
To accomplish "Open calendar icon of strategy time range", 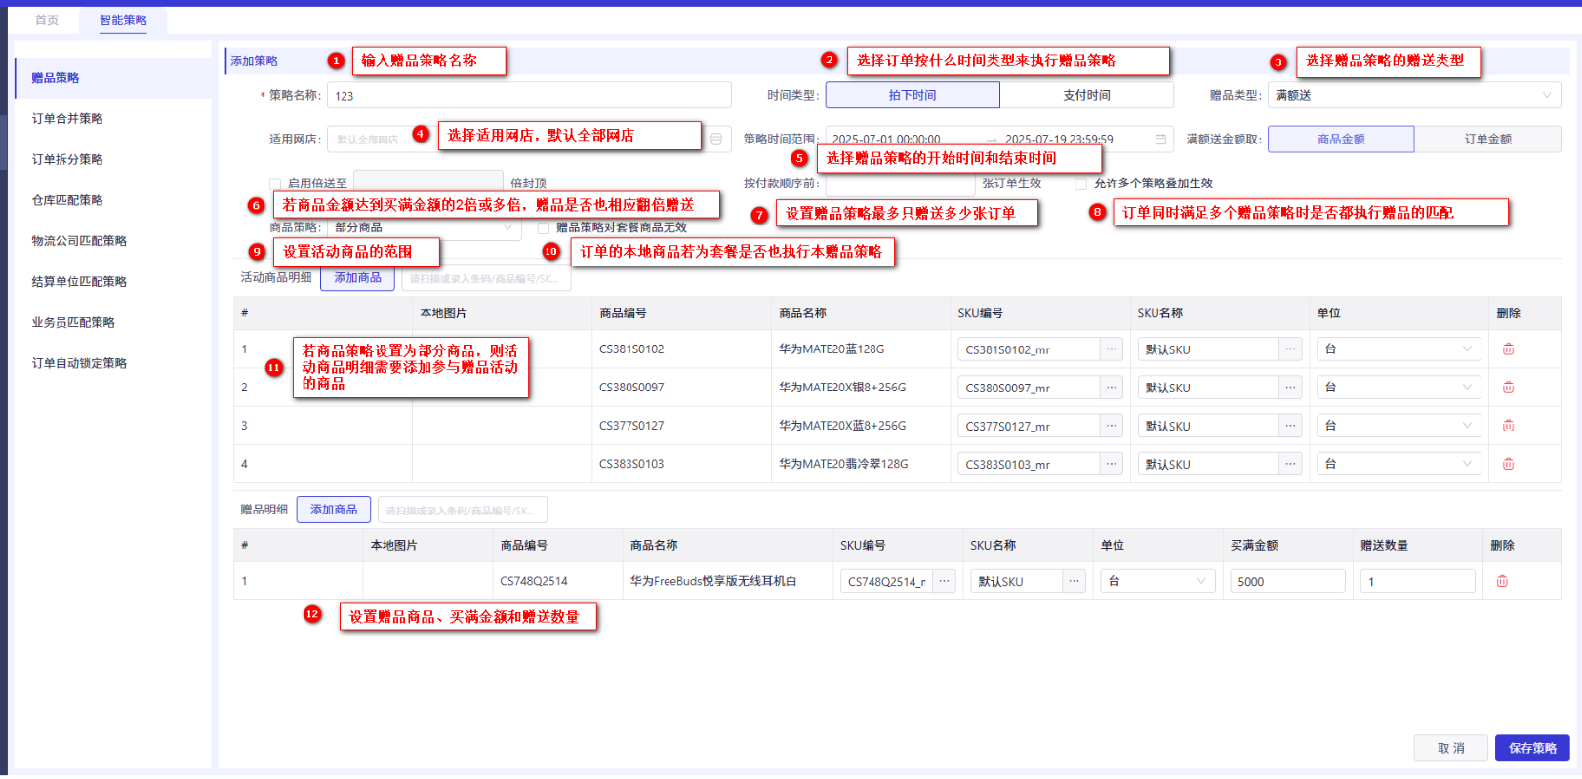I will click(1160, 140).
